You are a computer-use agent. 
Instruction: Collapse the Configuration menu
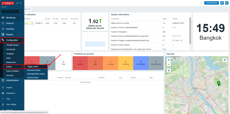[x=22, y=40]
